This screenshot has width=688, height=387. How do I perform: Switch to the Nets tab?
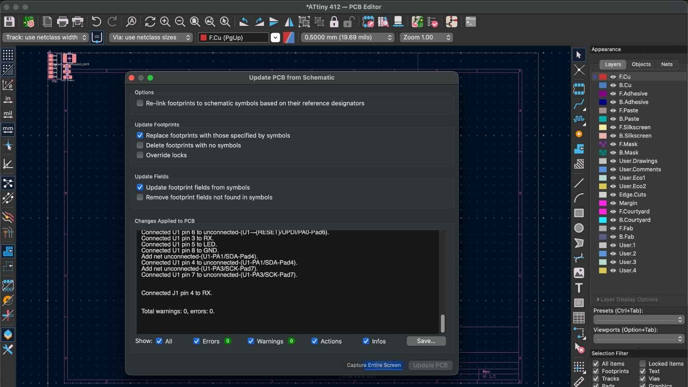click(x=666, y=64)
